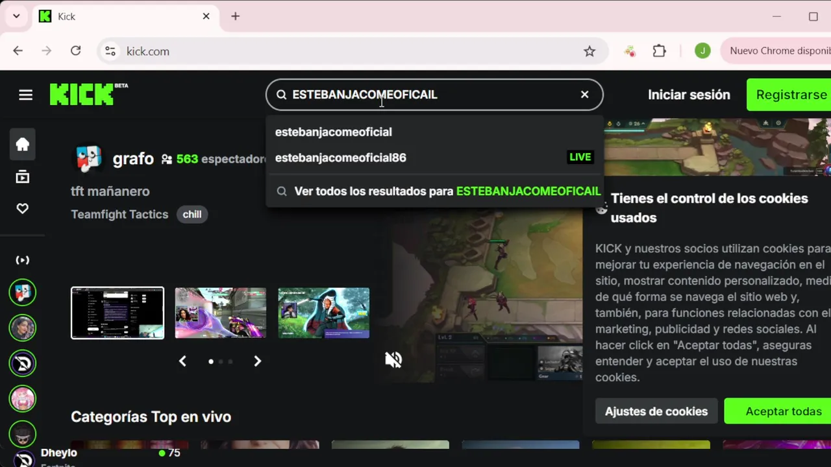The width and height of the screenshot is (831, 467).
Task: Close the Kick browser tab
Action: (x=206, y=16)
